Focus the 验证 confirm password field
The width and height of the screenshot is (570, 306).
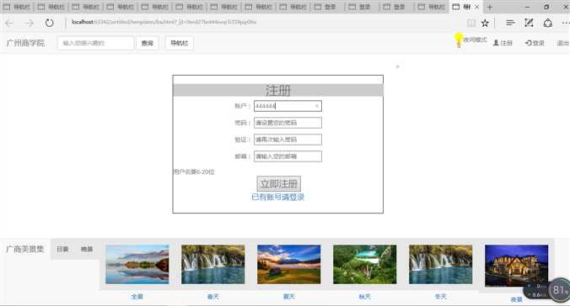[288, 140]
